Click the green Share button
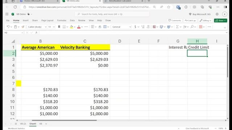This screenshot has width=232, height=130. (220, 21)
